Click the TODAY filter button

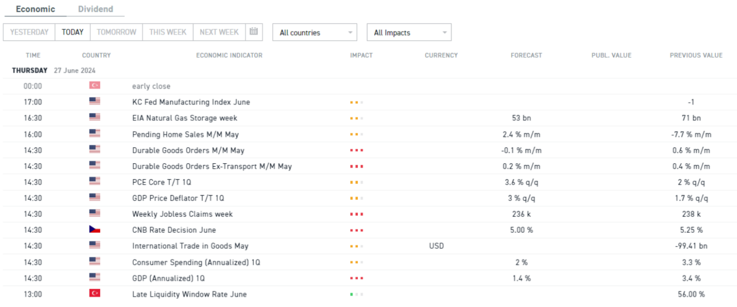[73, 32]
